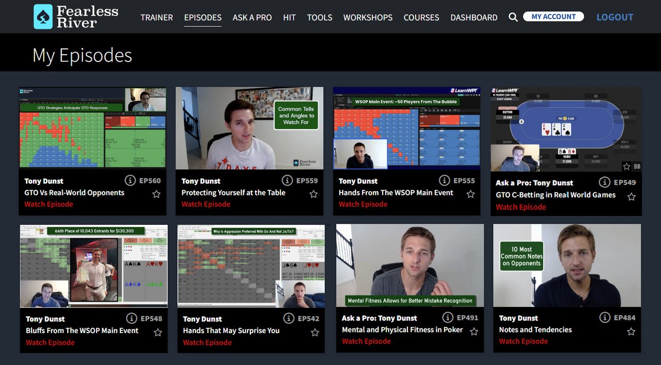Screen dimensions: 661x365
Task: Open the HIT menu item
Action: coord(289,18)
